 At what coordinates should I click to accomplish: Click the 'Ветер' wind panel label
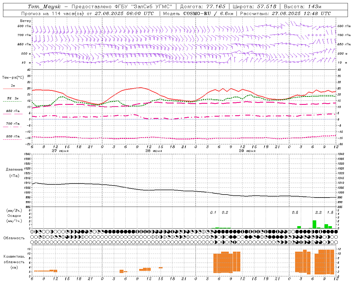tap(26, 21)
